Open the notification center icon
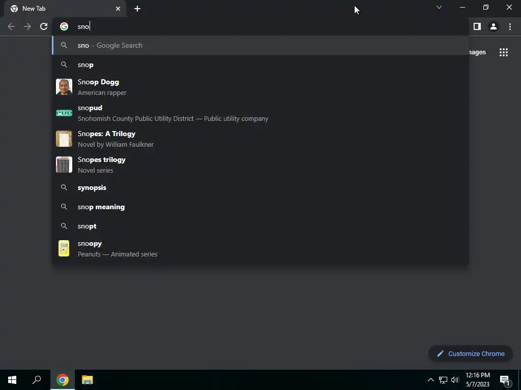 (x=505, y=380)
